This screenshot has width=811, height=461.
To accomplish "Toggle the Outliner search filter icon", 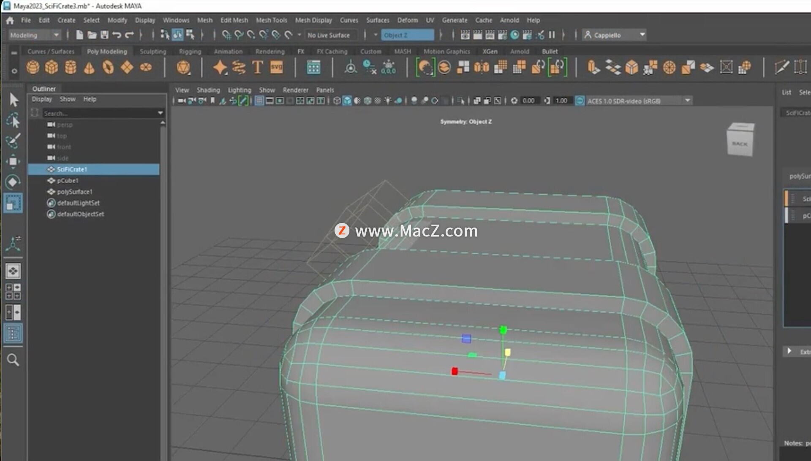I will 35,113.
